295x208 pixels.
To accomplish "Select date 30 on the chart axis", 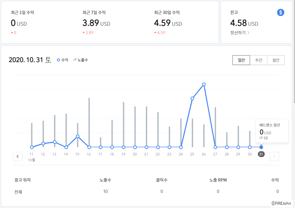I will click(250, 154).
